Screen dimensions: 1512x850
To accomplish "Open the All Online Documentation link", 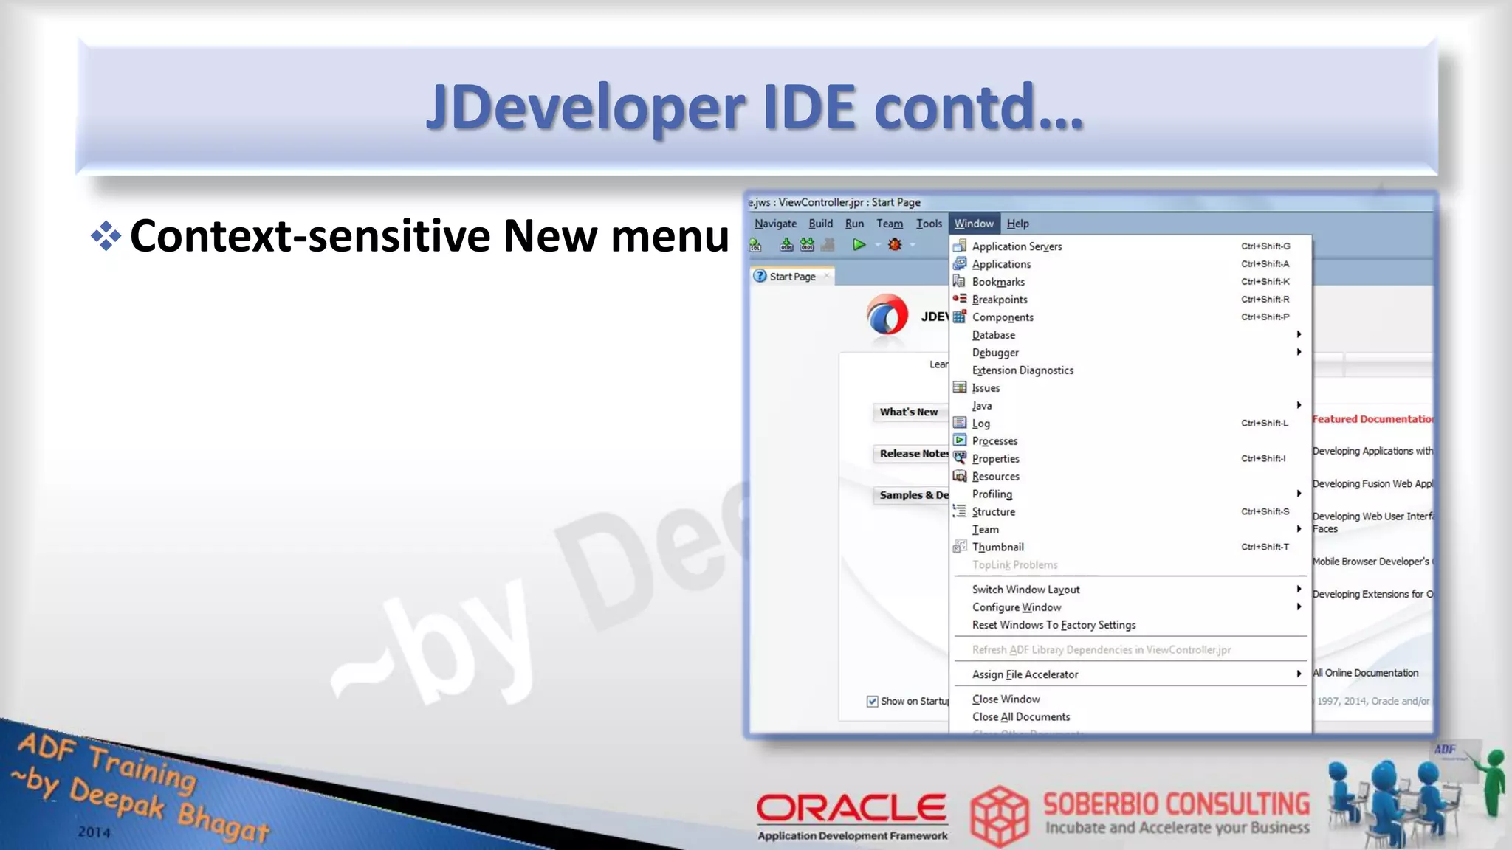I will [x=1365, y=673].
